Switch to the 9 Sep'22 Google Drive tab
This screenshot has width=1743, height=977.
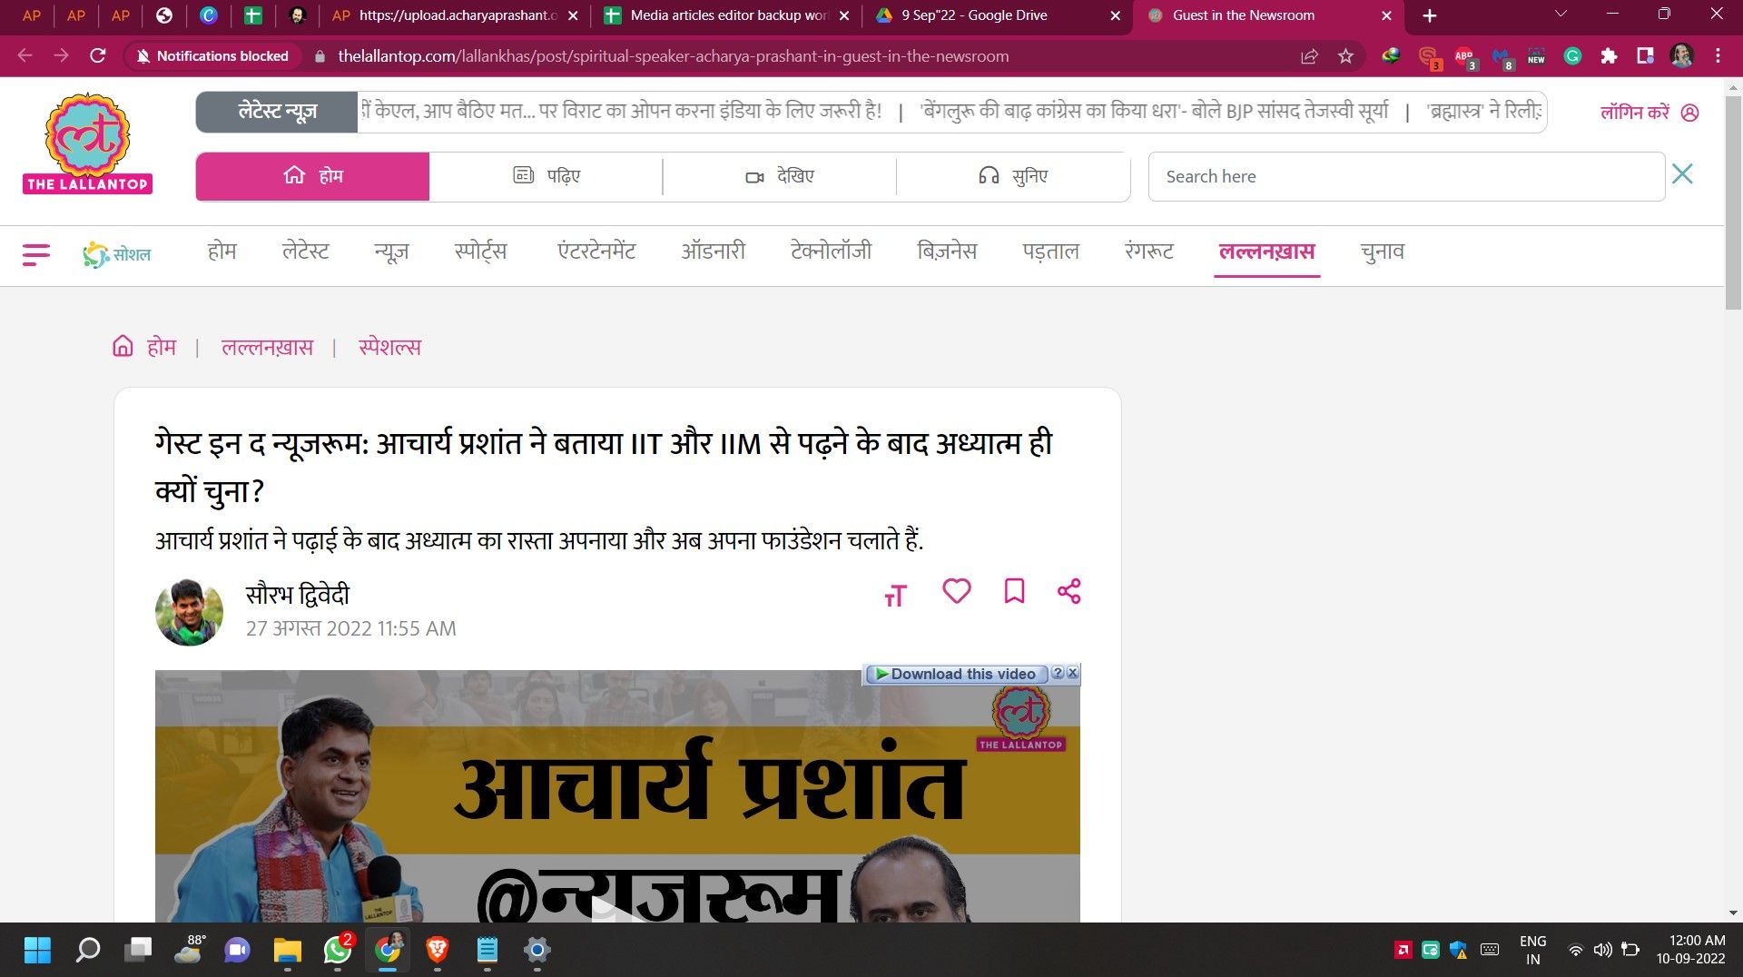[974, 15]
